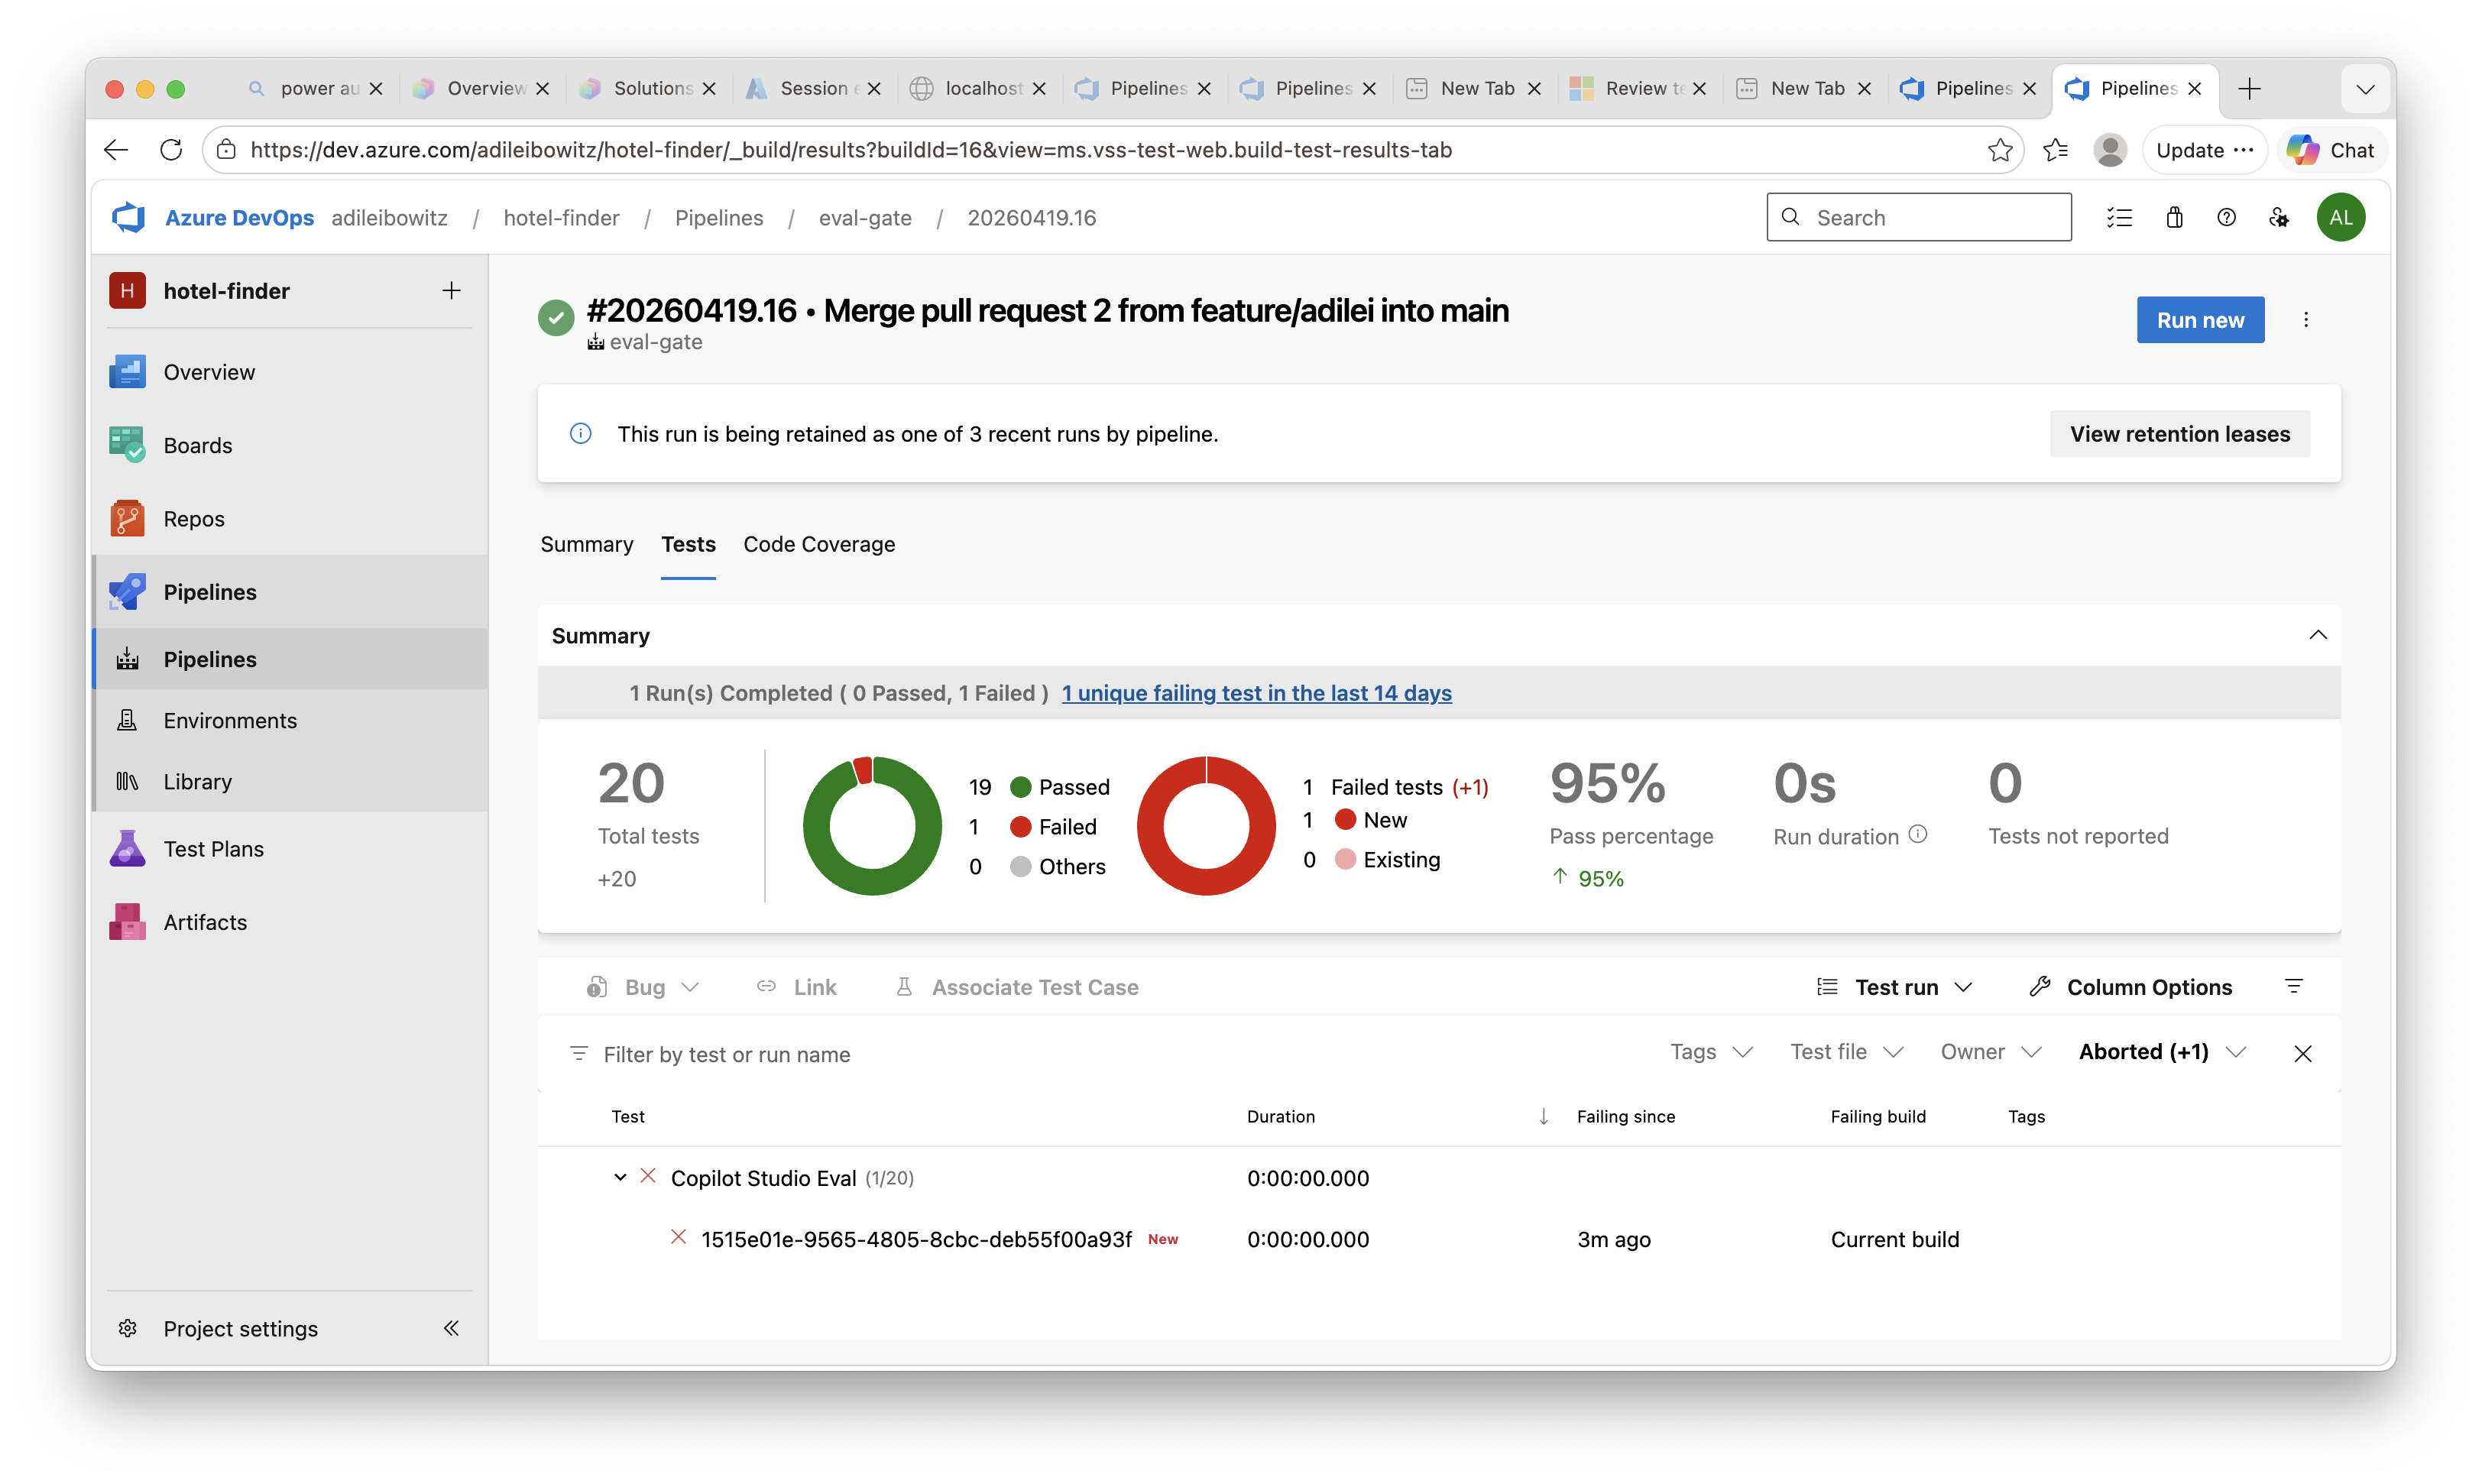Open the Library section in sidebar
The image size is (2482, 1484).
[x=197, y=781]
